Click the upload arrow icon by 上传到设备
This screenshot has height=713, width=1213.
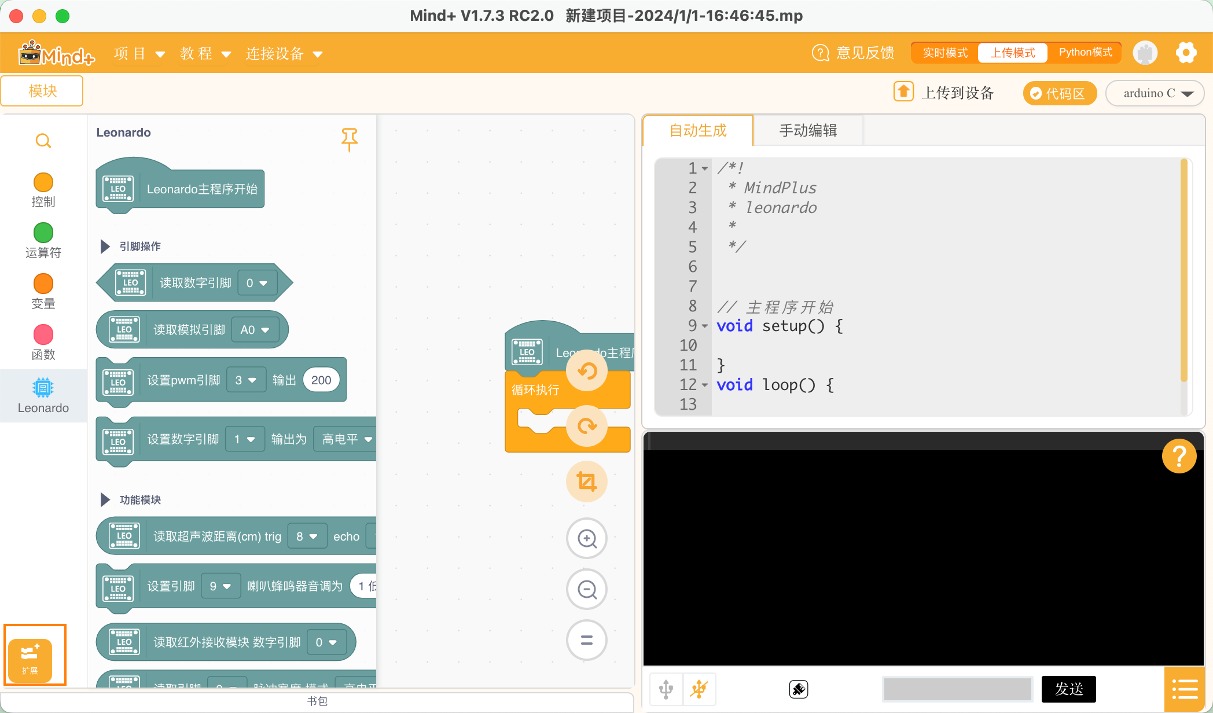pyautogui.click(x=903, y=92)
